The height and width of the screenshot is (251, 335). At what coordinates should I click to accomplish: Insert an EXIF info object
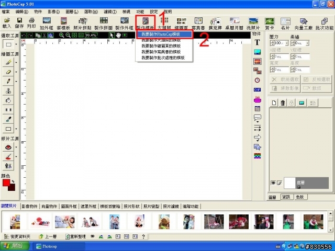257,89
